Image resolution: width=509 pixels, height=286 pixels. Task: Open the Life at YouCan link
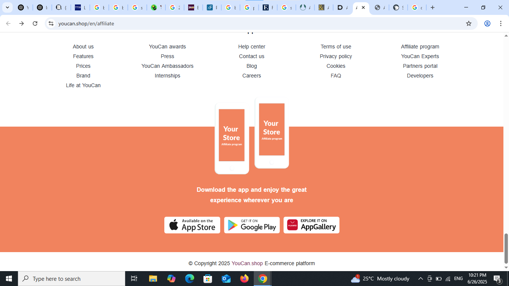pos(83,85)
